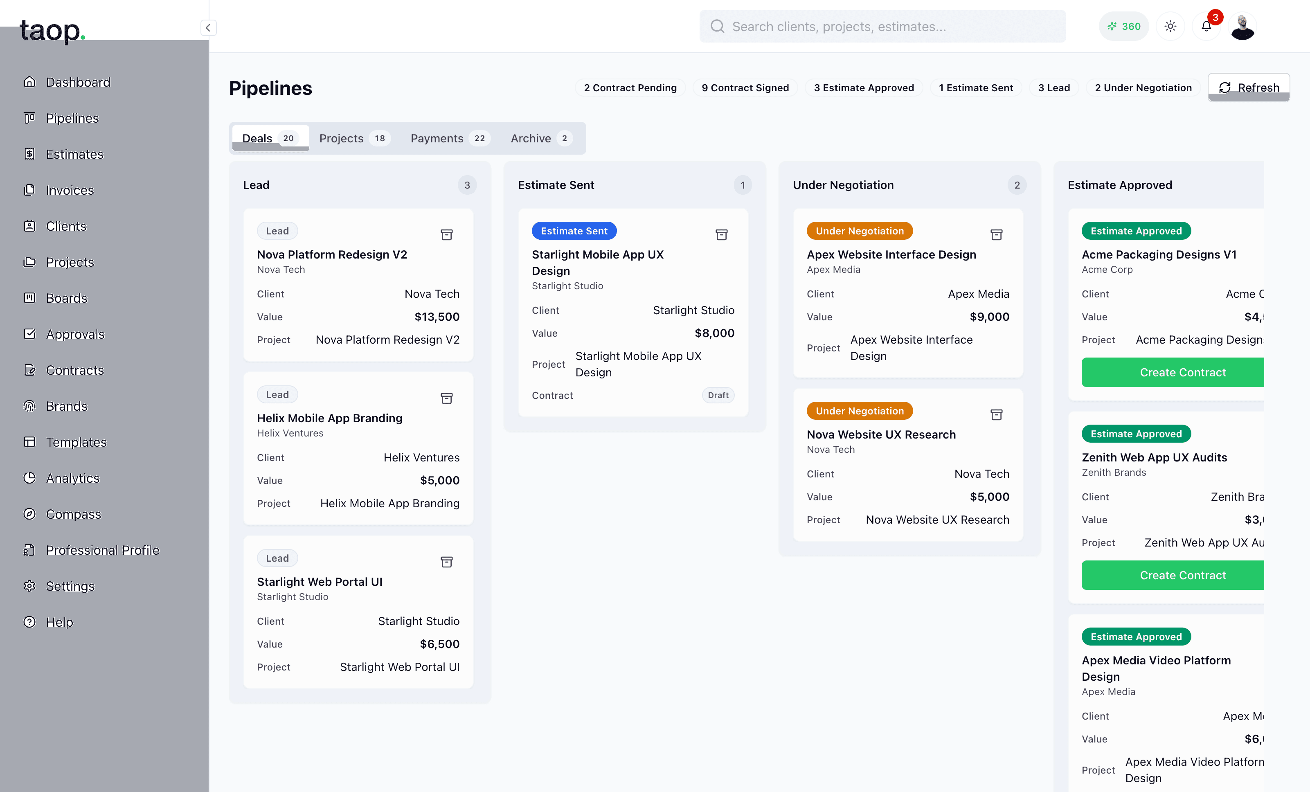This screenshot has height=792, width=1310.
Task: Click the Draft contract status badge
Action: [x=718, y=395]
